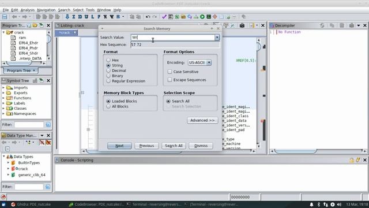The image size is (369, 208).
Task: Click the Redo arrow icon
Action: click(x=155, y=17)
